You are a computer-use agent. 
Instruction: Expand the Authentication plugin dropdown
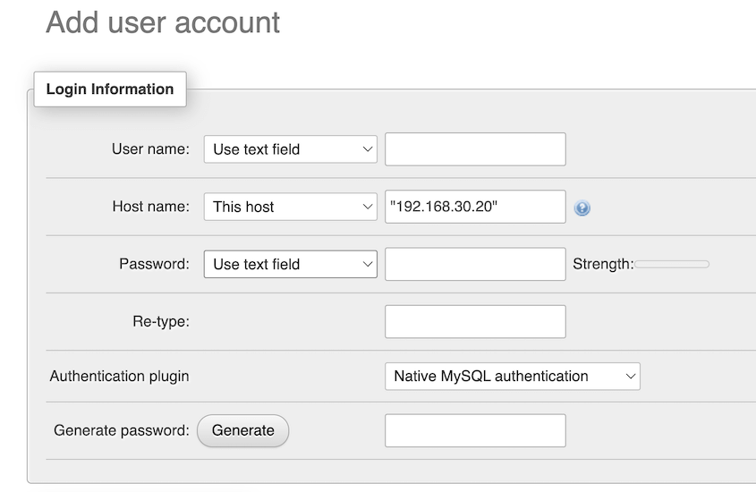513,377
